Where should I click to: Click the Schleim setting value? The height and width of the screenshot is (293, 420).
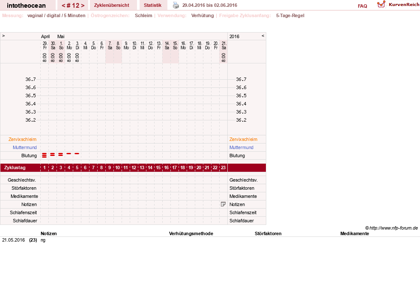pyautogui.click(x=143, y=15)
